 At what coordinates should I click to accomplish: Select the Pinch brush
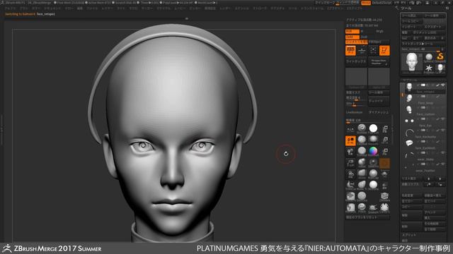point(362,207)
